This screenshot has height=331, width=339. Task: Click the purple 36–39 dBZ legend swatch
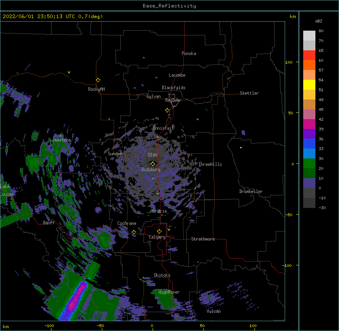point(309,134)
